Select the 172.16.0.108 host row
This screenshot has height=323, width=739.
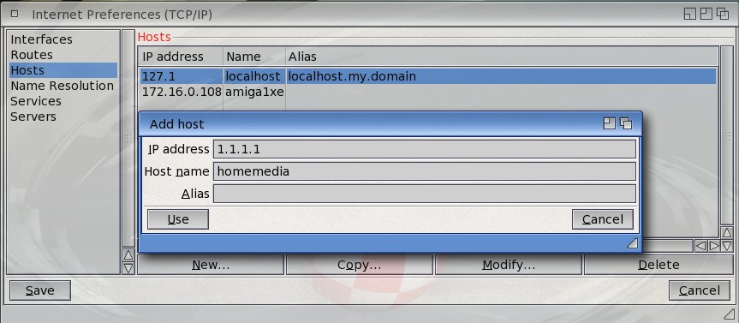428,92
